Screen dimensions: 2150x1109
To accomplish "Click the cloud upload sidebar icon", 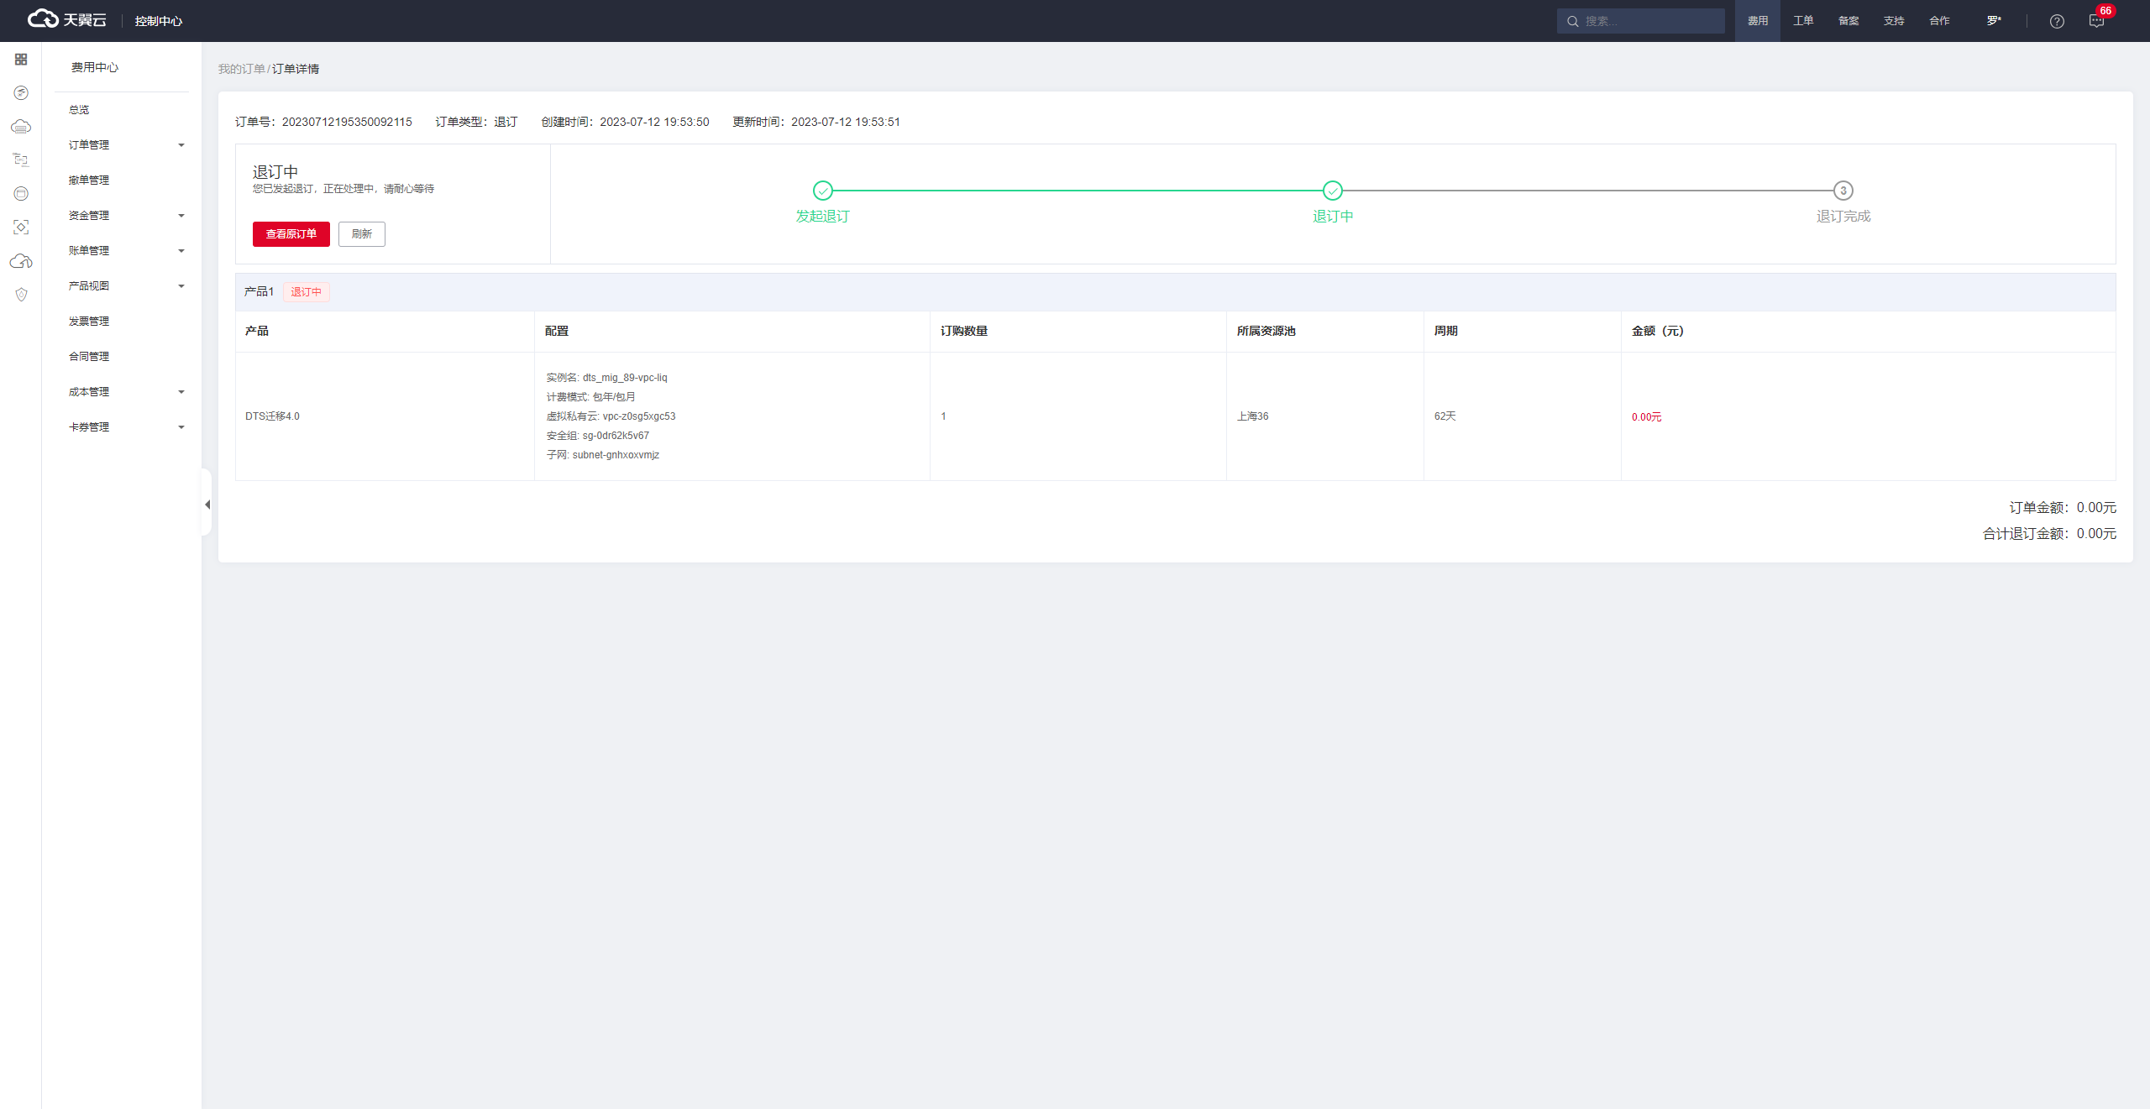I will [x=21, y=261].
